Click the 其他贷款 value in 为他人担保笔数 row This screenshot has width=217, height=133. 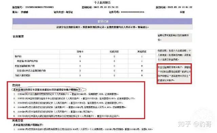(142, 75)
